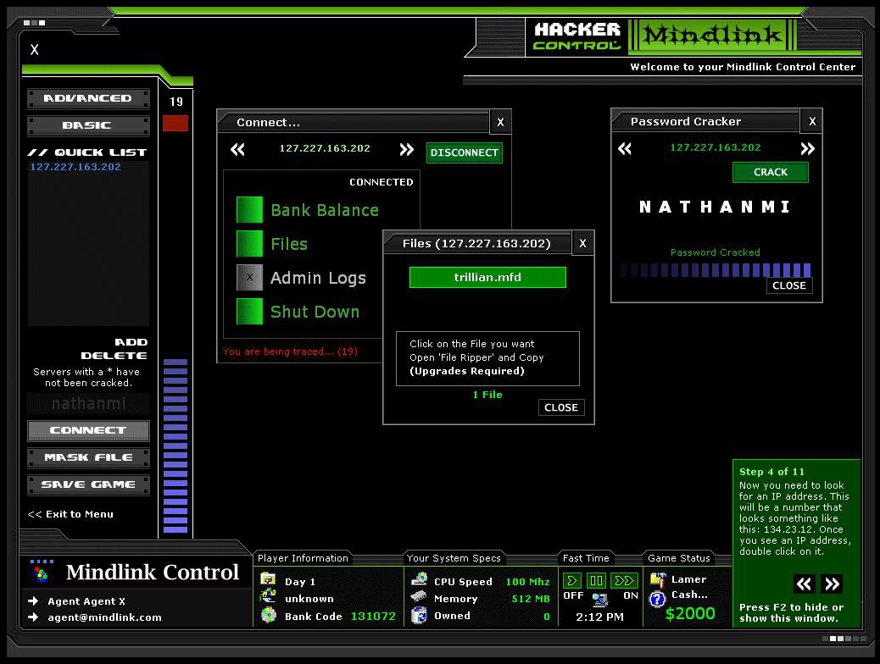This screenshot has width=880, height=664.
Task: Open Files on connected server
Action: coord(289,244)
